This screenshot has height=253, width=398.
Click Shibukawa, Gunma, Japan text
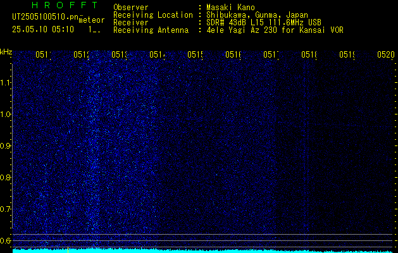coord(257,15)
